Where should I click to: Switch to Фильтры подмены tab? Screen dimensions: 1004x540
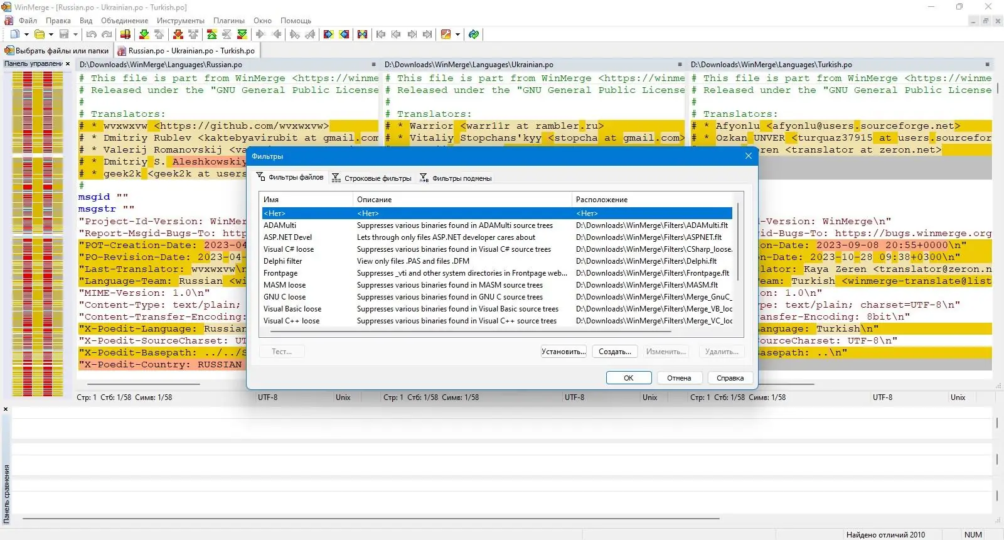tap(456, 178)
